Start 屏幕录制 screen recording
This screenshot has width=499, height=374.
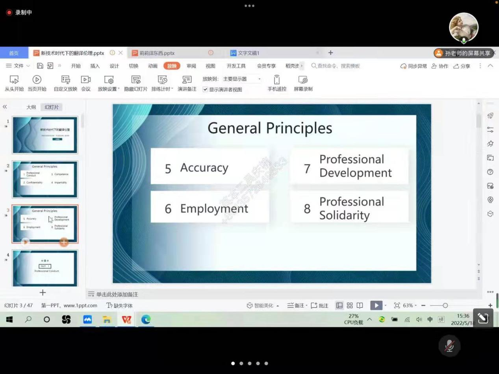tap(303, 80)
